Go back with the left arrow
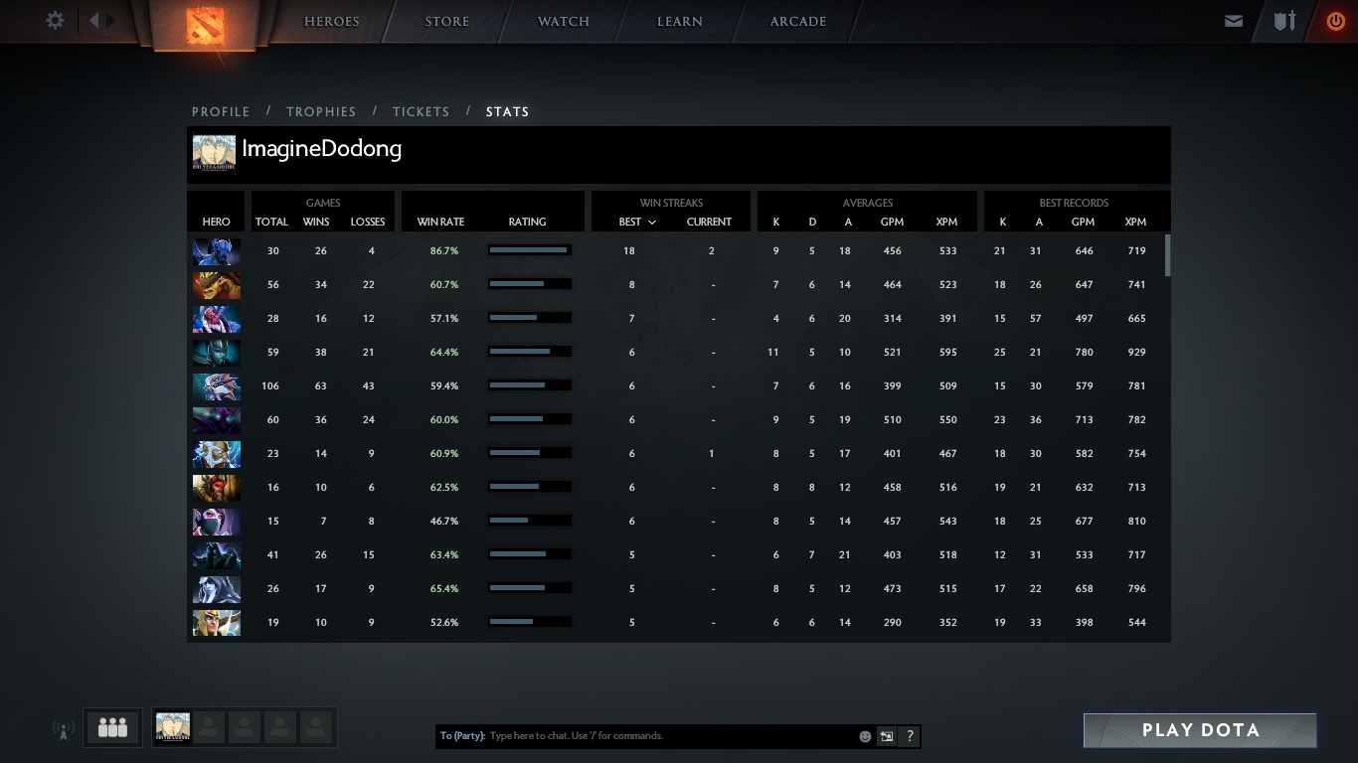 click(x=94, y=20)
